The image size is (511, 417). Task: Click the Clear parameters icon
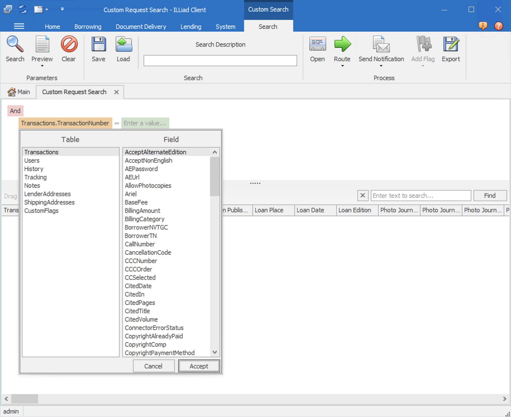[x=69, y=45]
